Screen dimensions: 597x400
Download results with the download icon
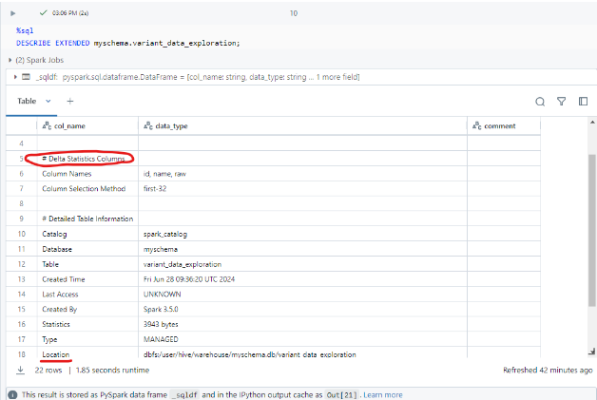21,370
